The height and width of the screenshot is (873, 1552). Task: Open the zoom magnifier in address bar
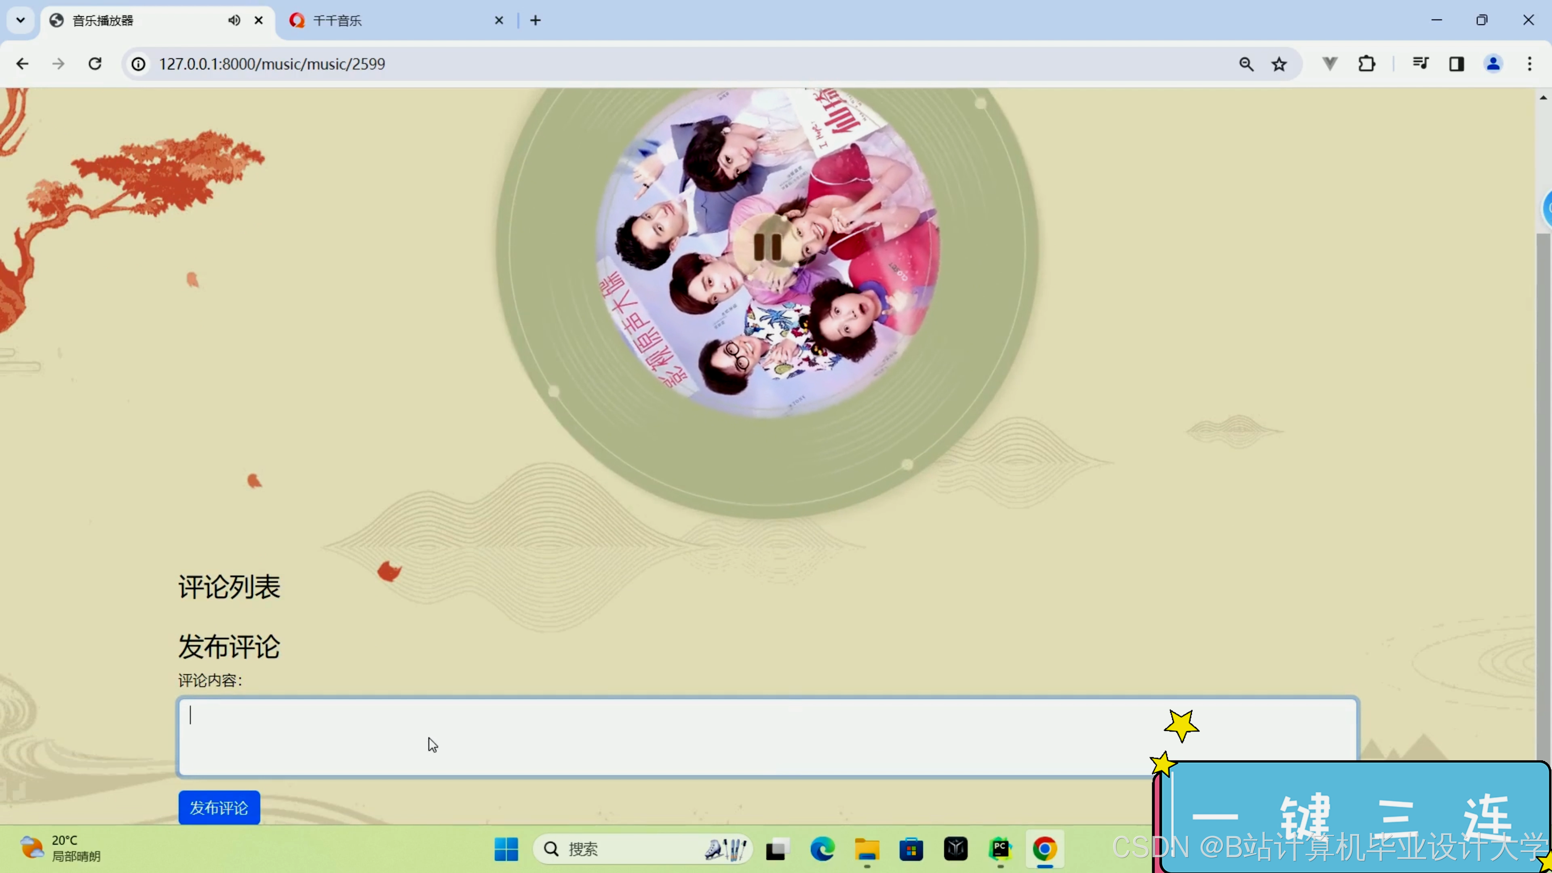[1246, 64]
